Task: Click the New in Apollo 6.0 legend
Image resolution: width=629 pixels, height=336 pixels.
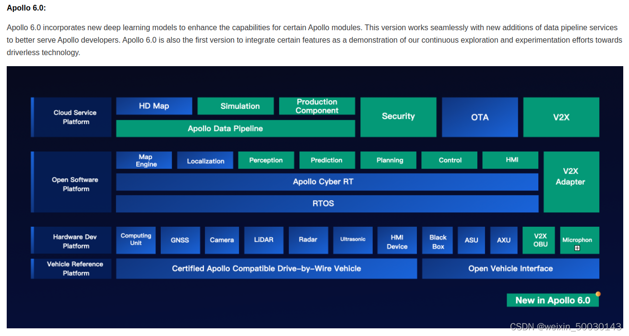Action: (553, 301)
